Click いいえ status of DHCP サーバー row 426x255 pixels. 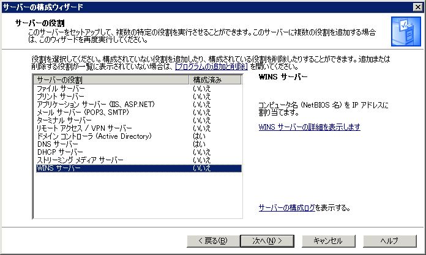(202, 152)
